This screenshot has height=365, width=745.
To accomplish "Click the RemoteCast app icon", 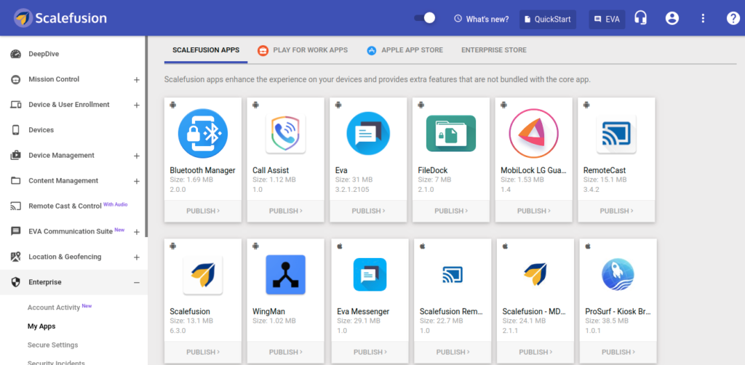I will click(x=616, y=133).
